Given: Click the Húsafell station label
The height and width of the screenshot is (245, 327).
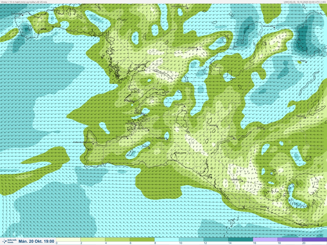Looking at the screenshot, I should [x=193, y=48].
